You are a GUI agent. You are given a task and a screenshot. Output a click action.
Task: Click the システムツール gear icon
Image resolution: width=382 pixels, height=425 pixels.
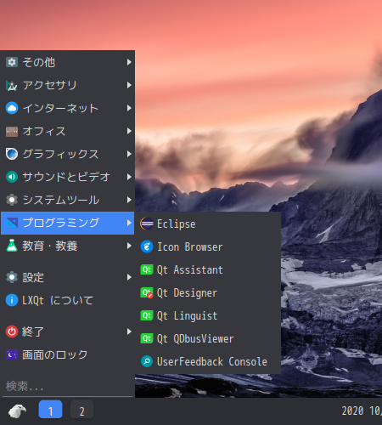click(12, 200)
